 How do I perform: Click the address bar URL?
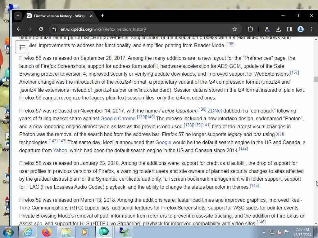tap(103, 29)
